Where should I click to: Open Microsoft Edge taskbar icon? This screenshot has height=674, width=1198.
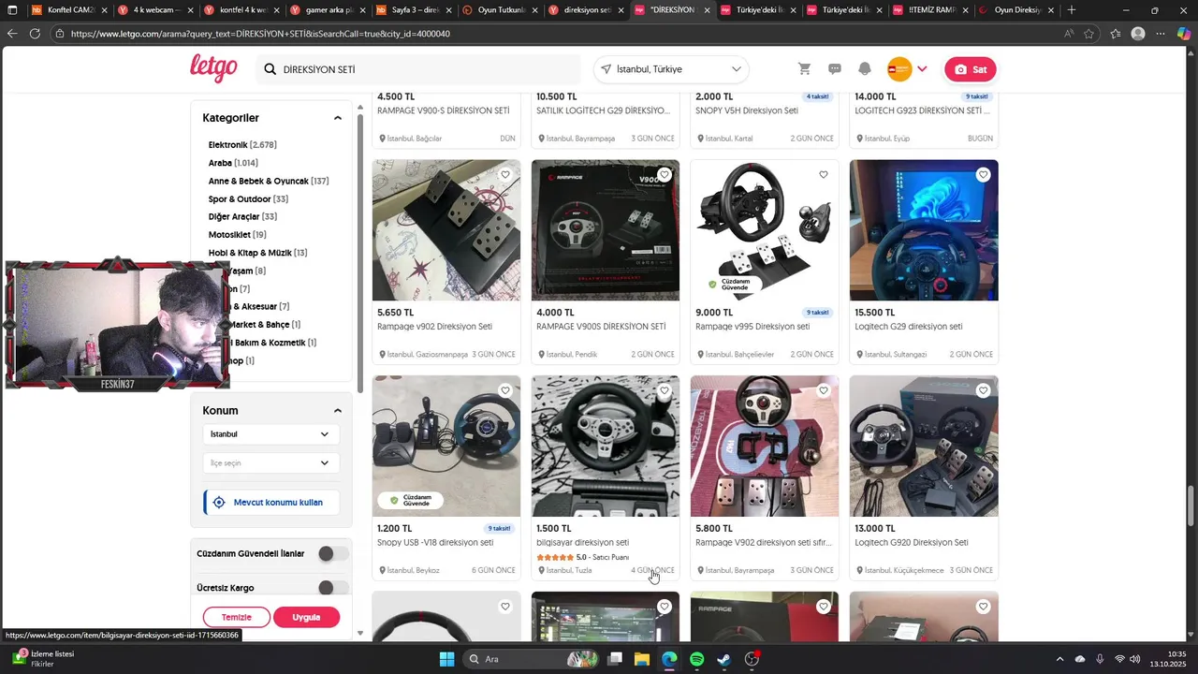coord(669,659)
